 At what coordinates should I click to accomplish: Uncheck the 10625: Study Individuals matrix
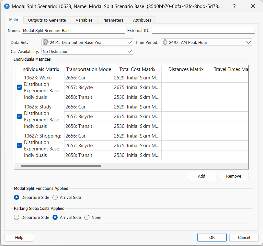click(x=19, y=116)
